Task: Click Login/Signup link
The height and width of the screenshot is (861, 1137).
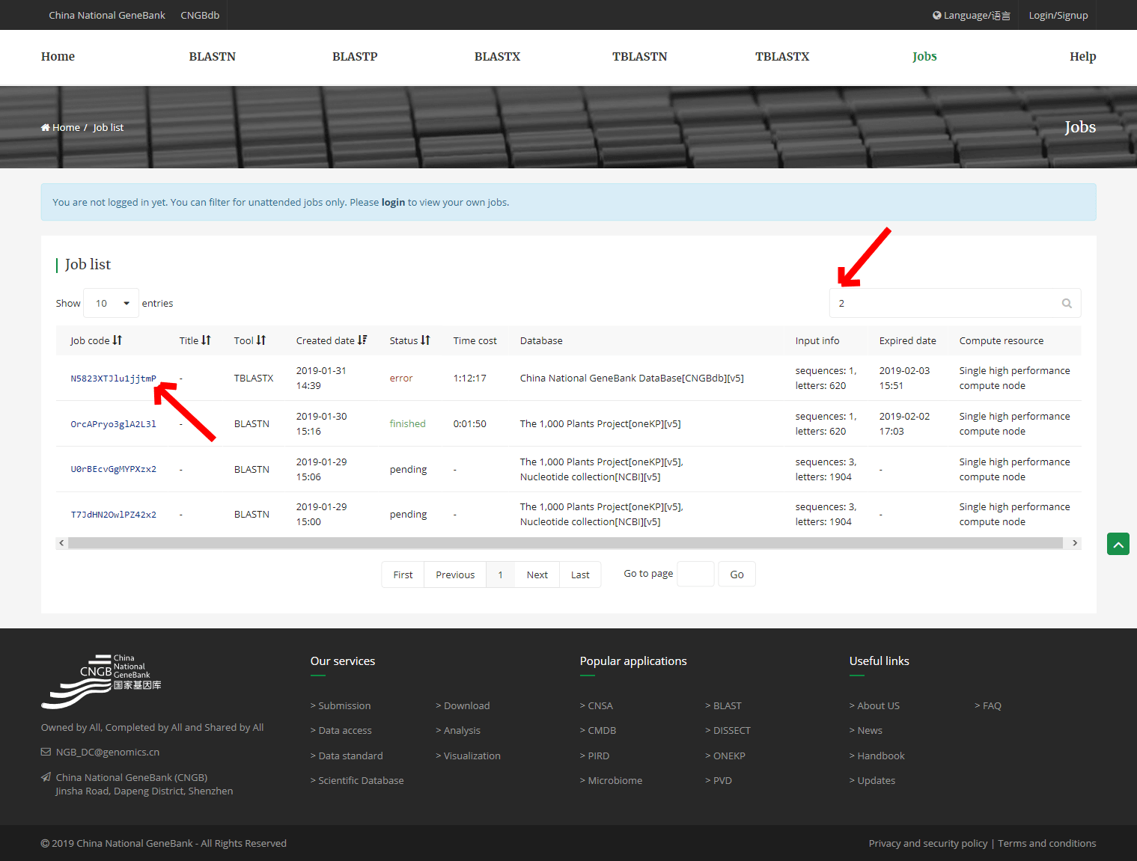Action: pyautogui.click(x=1058, y=15)
